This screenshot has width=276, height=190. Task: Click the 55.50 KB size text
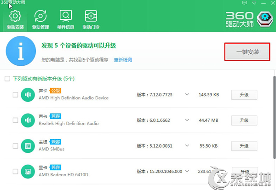208,146
